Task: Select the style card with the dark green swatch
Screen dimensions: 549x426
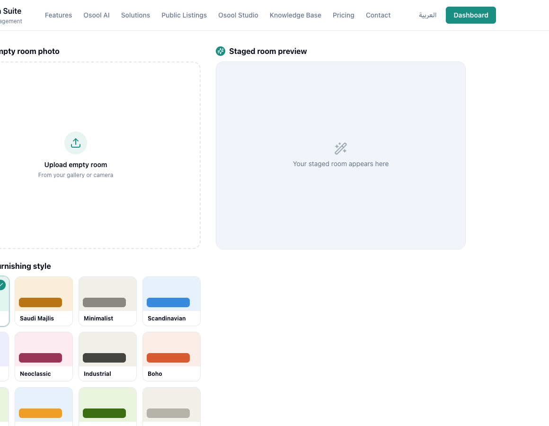Action: click(107, 407)
